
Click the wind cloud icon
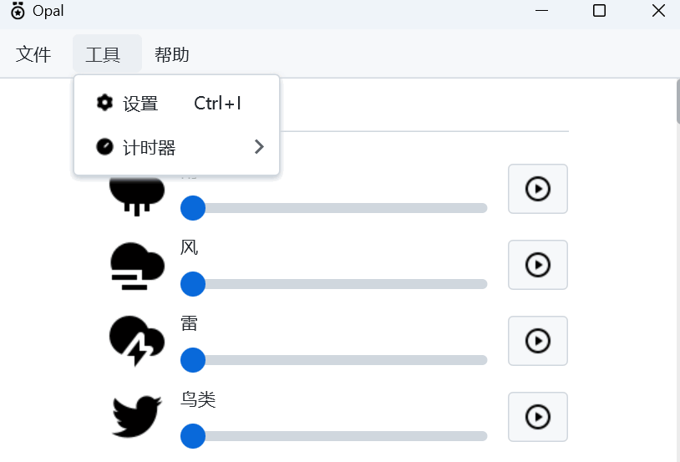[x=136, y=265]
